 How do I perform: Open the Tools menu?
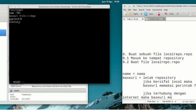(x=148, y=10)
